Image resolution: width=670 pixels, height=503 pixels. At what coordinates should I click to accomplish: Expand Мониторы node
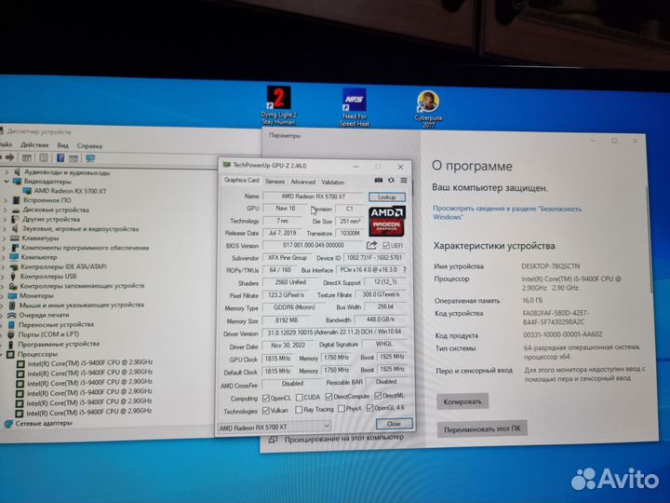tap(4, 295)
